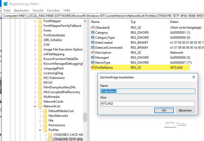Click the (Standard) string value icon
Viewport: 204px width, 141px height.
coord(93,27)
